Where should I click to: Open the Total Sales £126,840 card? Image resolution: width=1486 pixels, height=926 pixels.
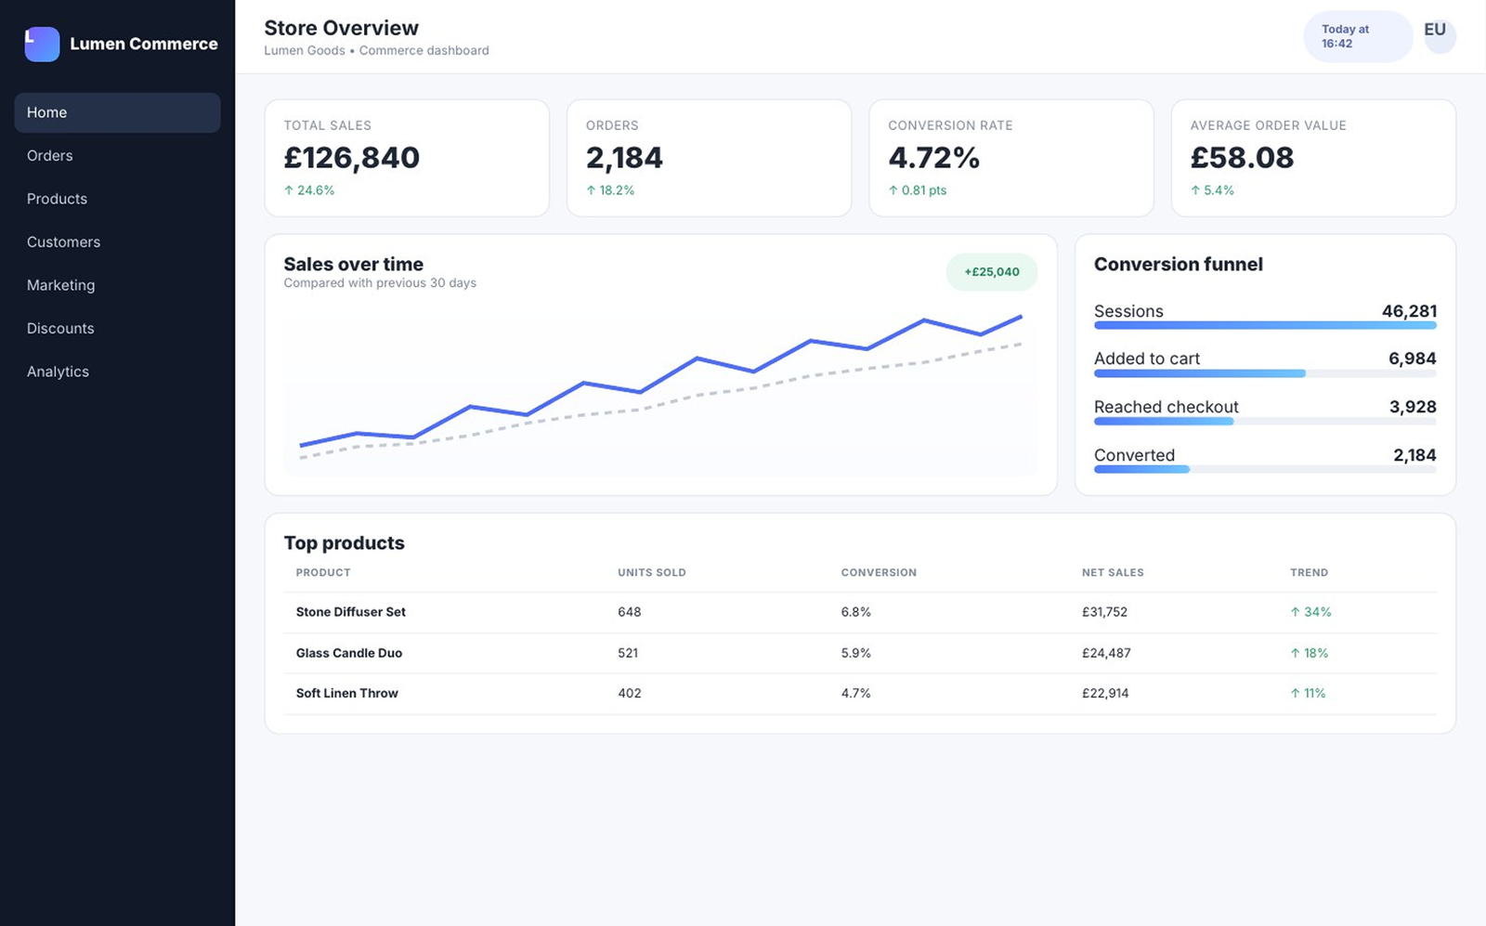(x=407, y=158)
